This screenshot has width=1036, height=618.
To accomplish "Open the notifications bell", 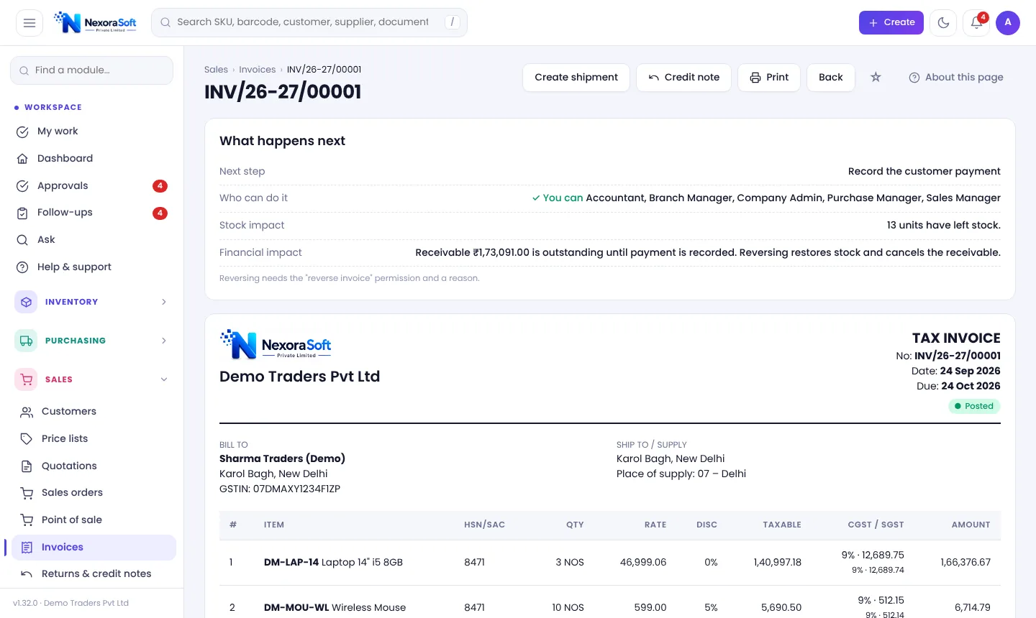I will coord(976,23).
